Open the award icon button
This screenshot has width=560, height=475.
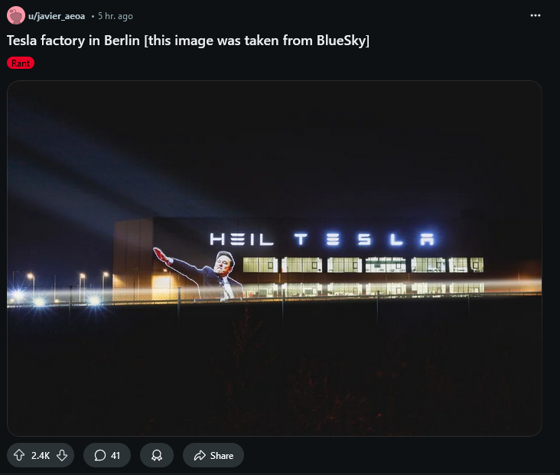[x=157, y=455]
